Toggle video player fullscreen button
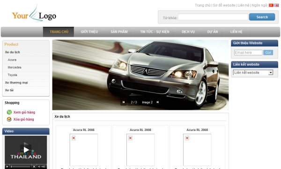This screenshot has height=169, width=281. pyautogui.click(x=34, y=167)
